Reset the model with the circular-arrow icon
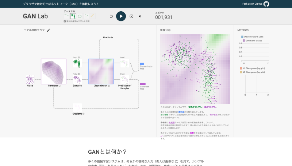The image size is (292, 166). pos(111,16)
